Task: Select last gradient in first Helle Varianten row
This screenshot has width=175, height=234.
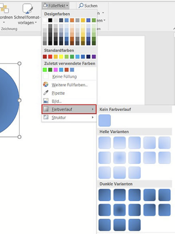Action: tap(164, 143)
